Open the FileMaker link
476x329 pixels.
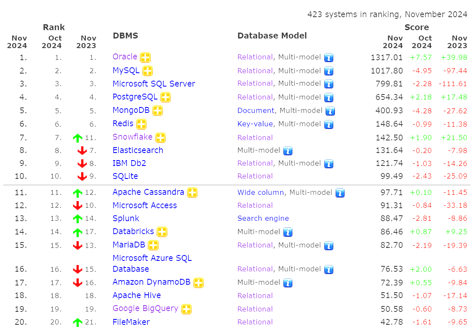tap(131, 322)
